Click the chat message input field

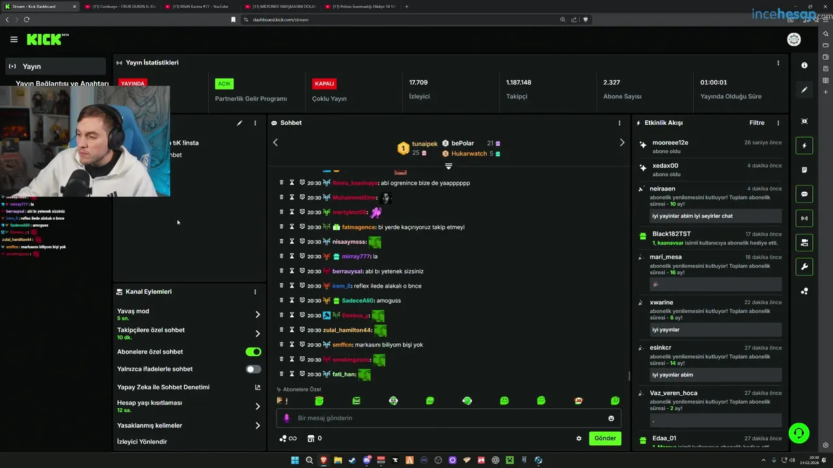coord(448,418)
